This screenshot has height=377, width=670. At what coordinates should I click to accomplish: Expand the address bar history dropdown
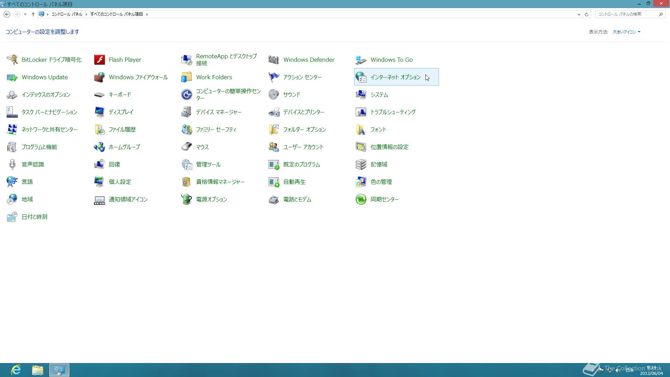coord(579,14)
